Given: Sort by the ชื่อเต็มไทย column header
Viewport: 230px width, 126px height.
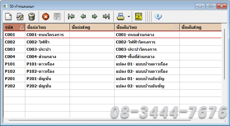Looking at the screenshot, I should [x=147, y=27].
